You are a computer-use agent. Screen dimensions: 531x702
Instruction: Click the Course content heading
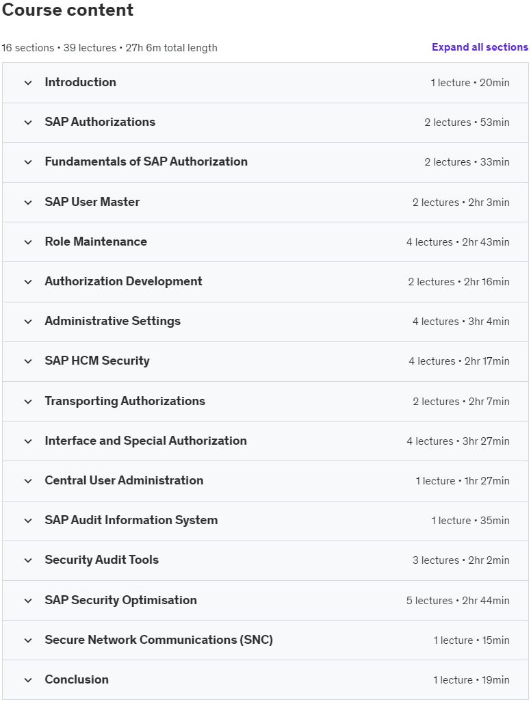point(68,10)
